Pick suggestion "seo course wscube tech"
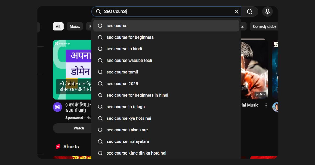315x165 pixels. coord(166,60)
